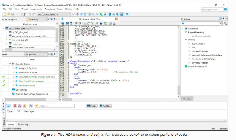The height and width of the screenshot is (140, 236).
Task: Click the Project Navigator search magnifier icon
Action: [49, 19]
